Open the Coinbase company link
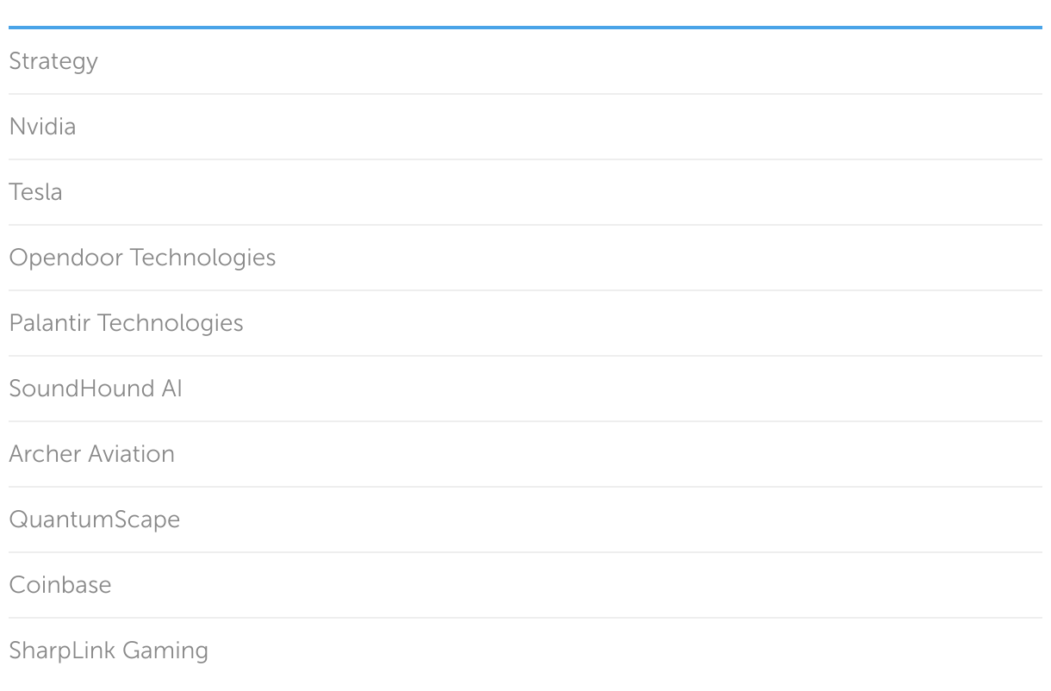Image resolution: width=1051 pixels, height=691 pixels. (60, 585)
